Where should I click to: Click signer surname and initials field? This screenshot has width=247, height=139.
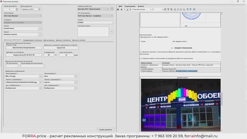pyautogui.click(x=61, y=47)
